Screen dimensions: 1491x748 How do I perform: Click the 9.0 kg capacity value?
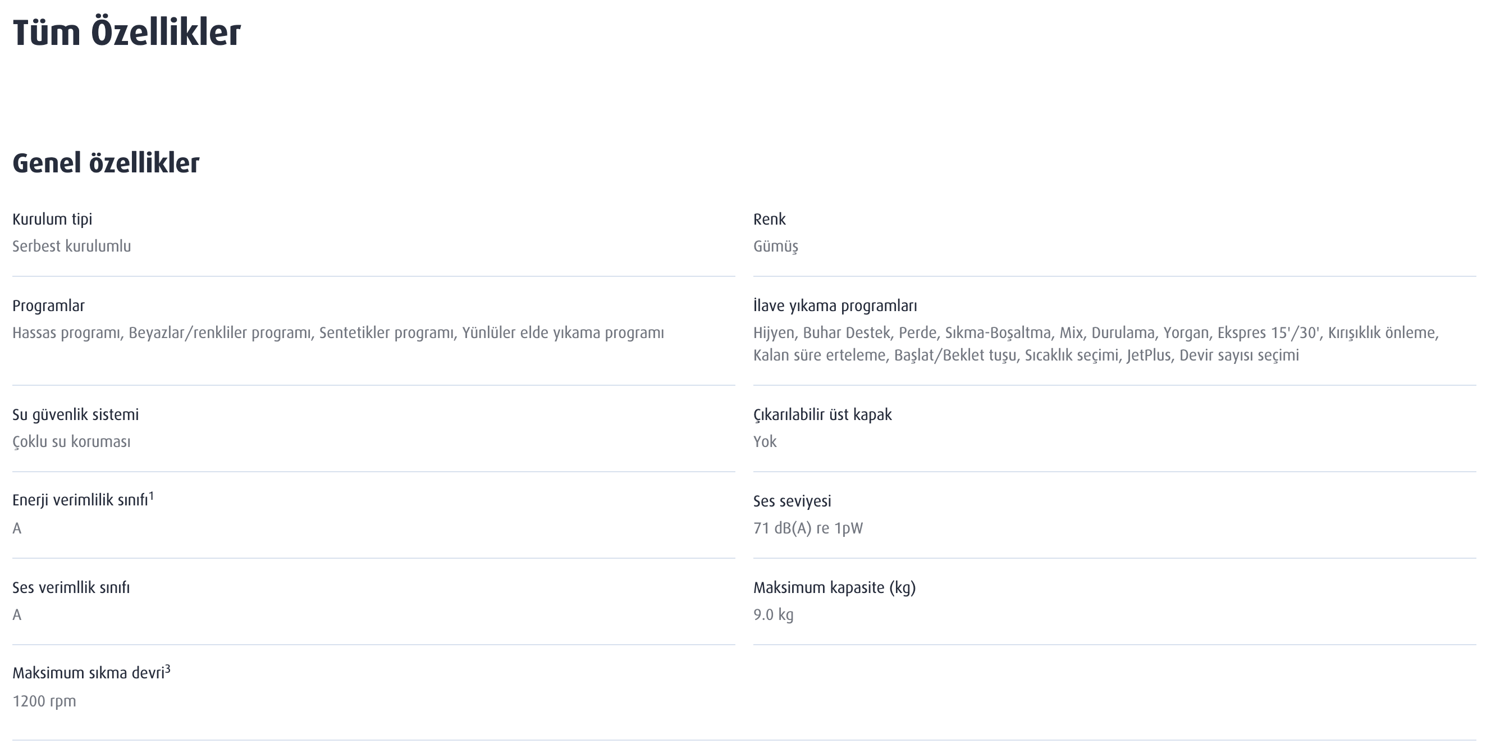[772, 615]
